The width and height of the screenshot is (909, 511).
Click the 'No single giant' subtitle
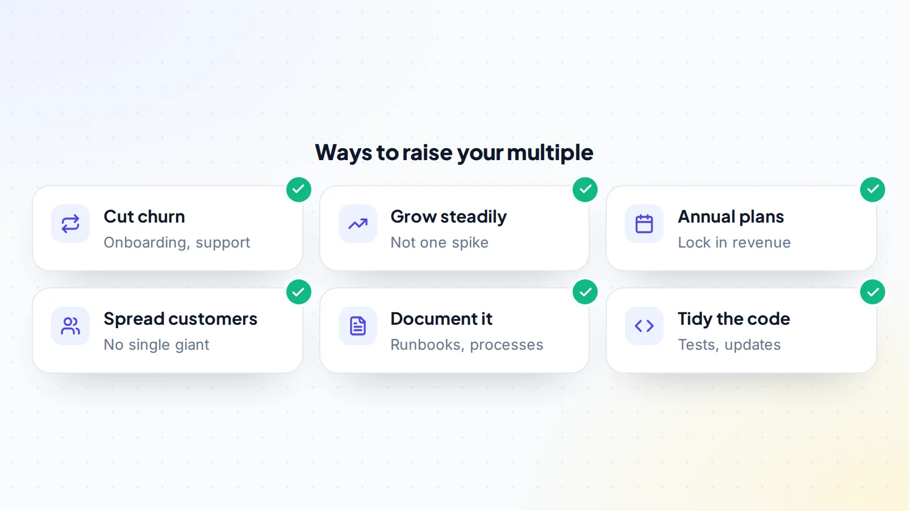coord(157,345)
